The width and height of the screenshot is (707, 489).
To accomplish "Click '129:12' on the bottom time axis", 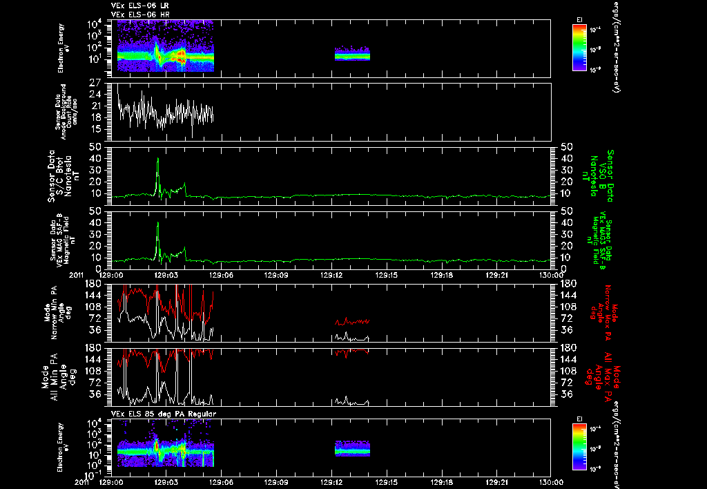I will pyautogui.click(x=331, y=482).
